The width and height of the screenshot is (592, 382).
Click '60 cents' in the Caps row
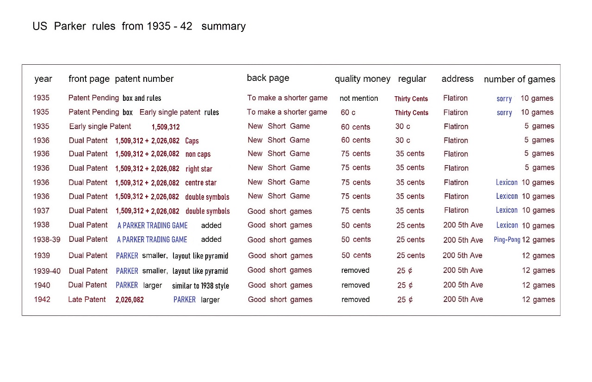(x=356, y=140)
